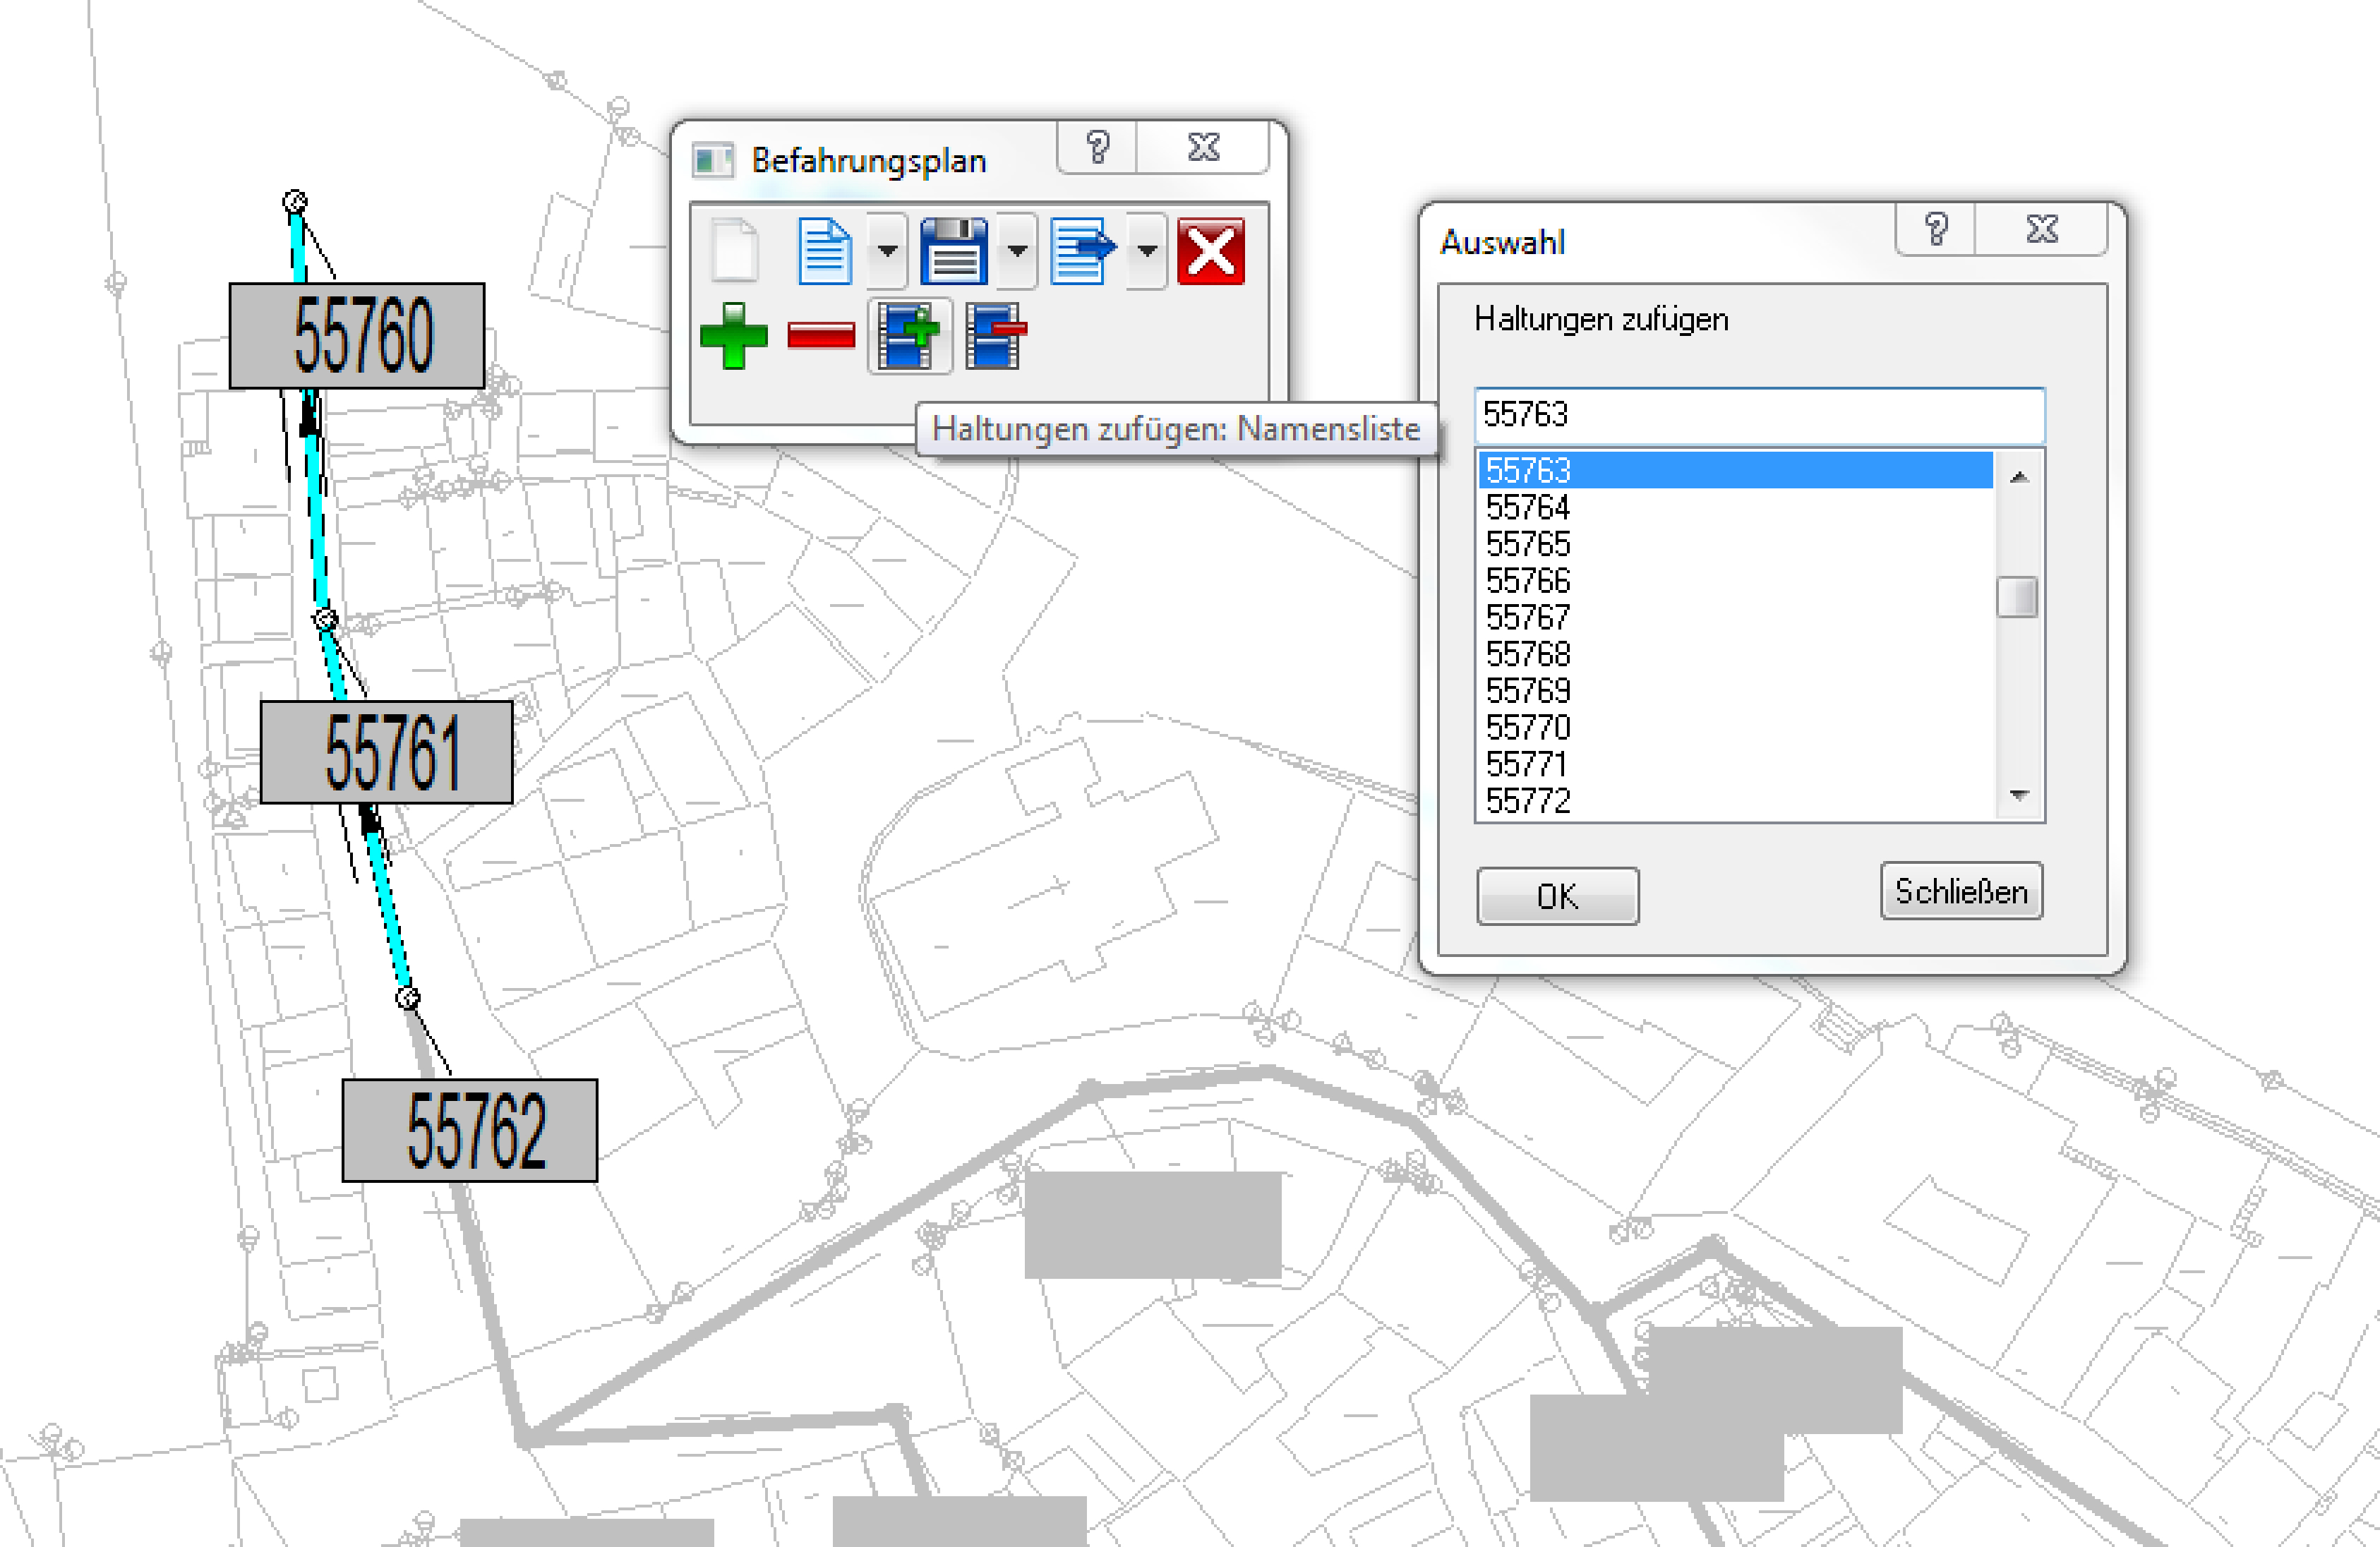Screen dimensions: 2380x1547
Task: Click the remove Haltungen by name list icon
Action: [995, 336]
